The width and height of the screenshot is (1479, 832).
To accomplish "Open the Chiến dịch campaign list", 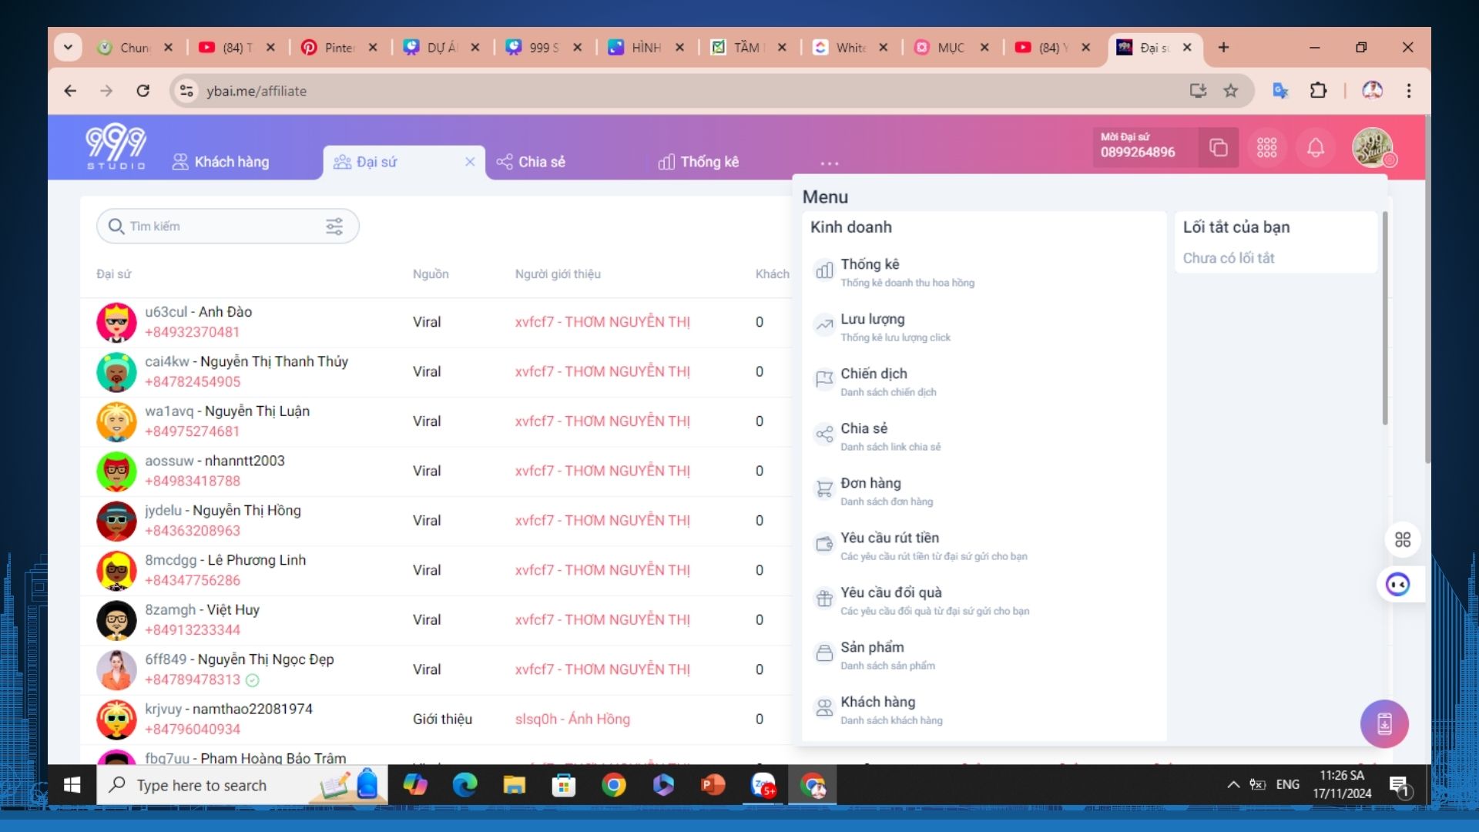I will tap(877, 381).
